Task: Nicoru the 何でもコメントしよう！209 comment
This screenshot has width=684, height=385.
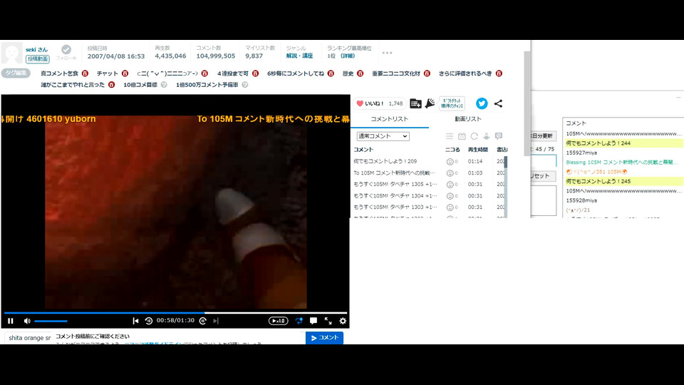Action: click(450, 162)
